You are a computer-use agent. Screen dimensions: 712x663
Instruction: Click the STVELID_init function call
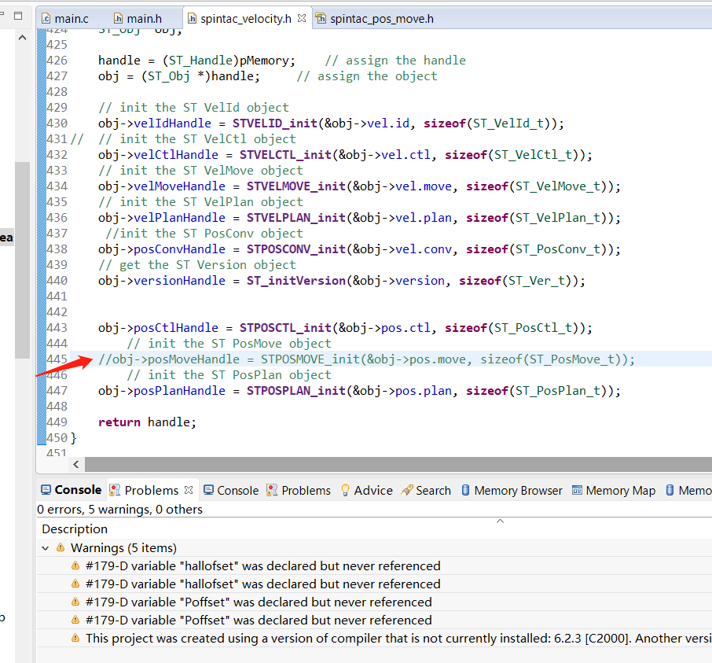pos(275,123)
